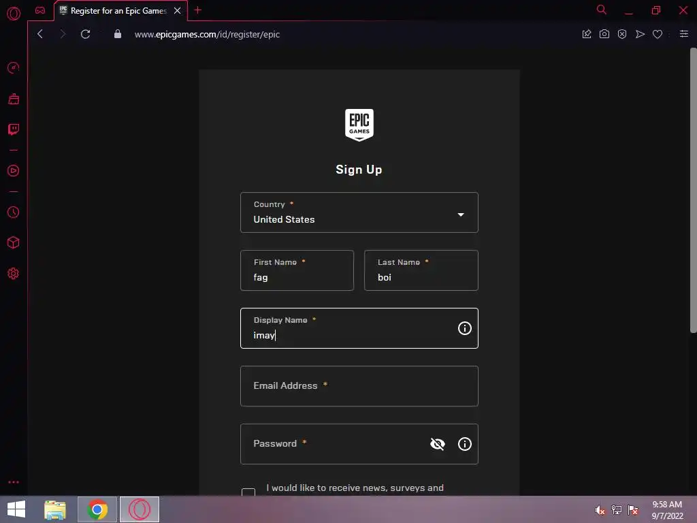Viewport: 697px width, 523px height.
Task: Show Password requirements info icon
Action: 464,444
